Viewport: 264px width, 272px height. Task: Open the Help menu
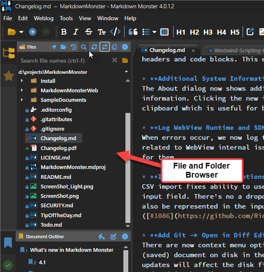click(130, 18)
